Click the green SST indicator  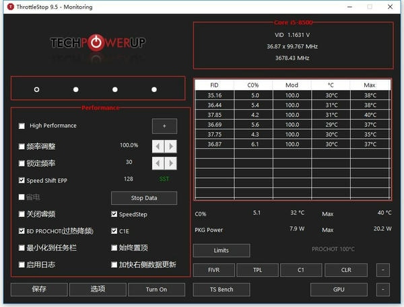click(164, 179)
